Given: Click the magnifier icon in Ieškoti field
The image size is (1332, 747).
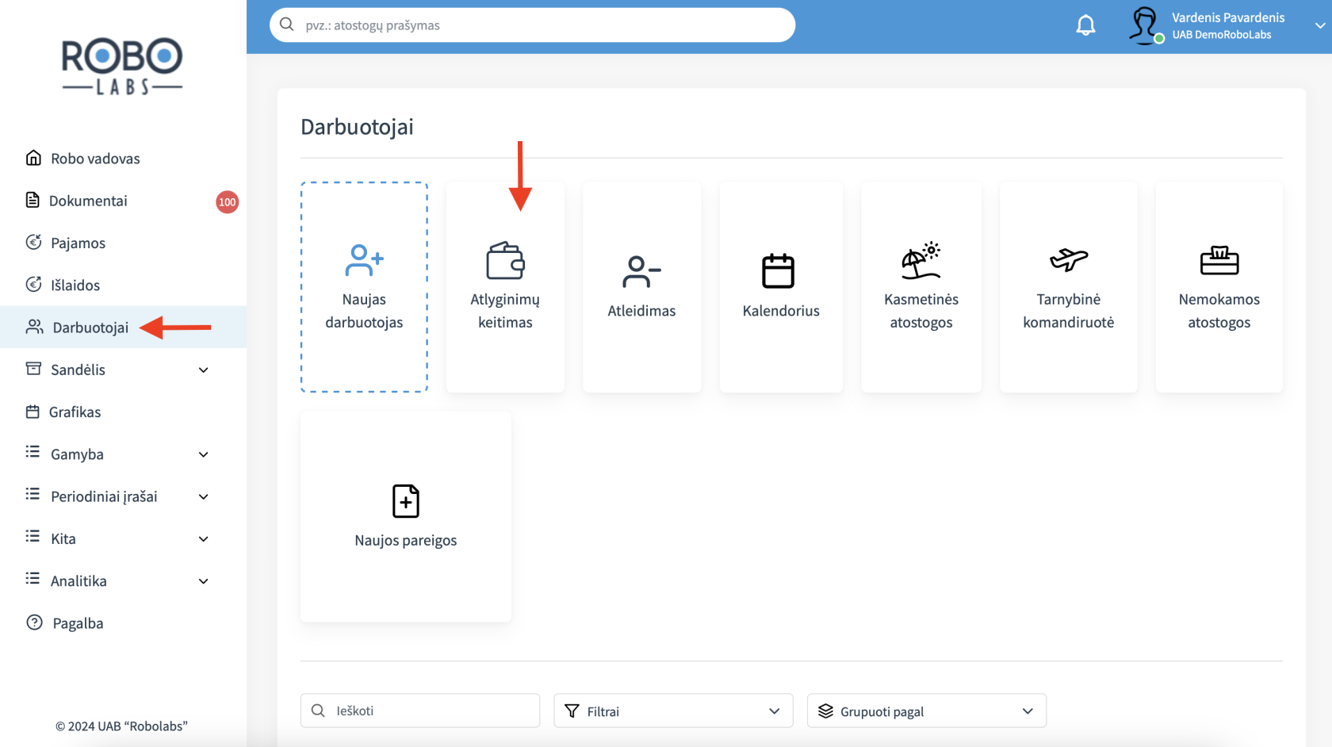Looking at the screenshot, I should [318, 711].
